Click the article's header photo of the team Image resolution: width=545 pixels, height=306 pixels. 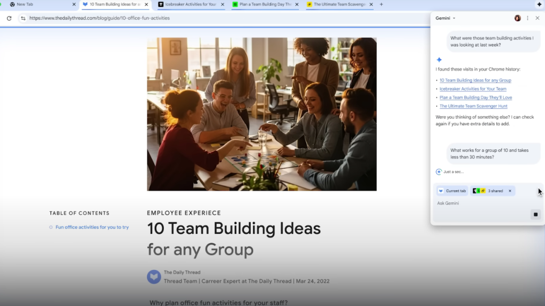coord(261,114)
